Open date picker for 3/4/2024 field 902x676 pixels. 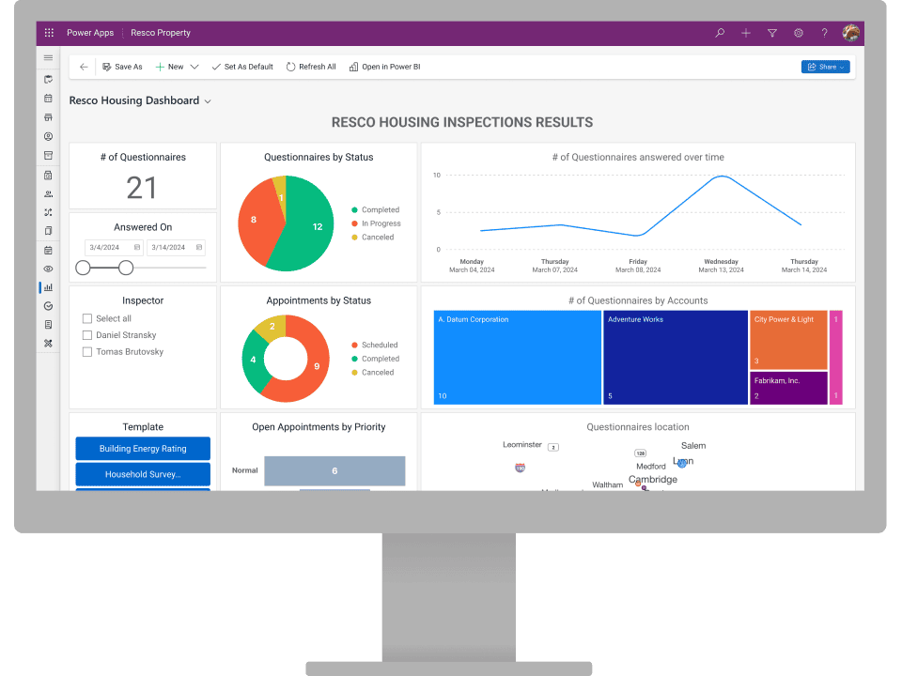click(137, 247)
